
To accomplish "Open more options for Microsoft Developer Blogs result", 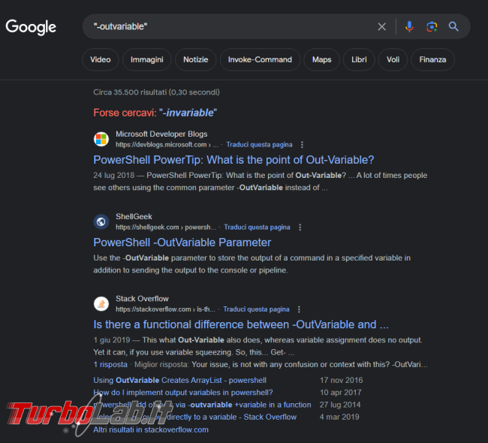I will (x=302, y=145).
